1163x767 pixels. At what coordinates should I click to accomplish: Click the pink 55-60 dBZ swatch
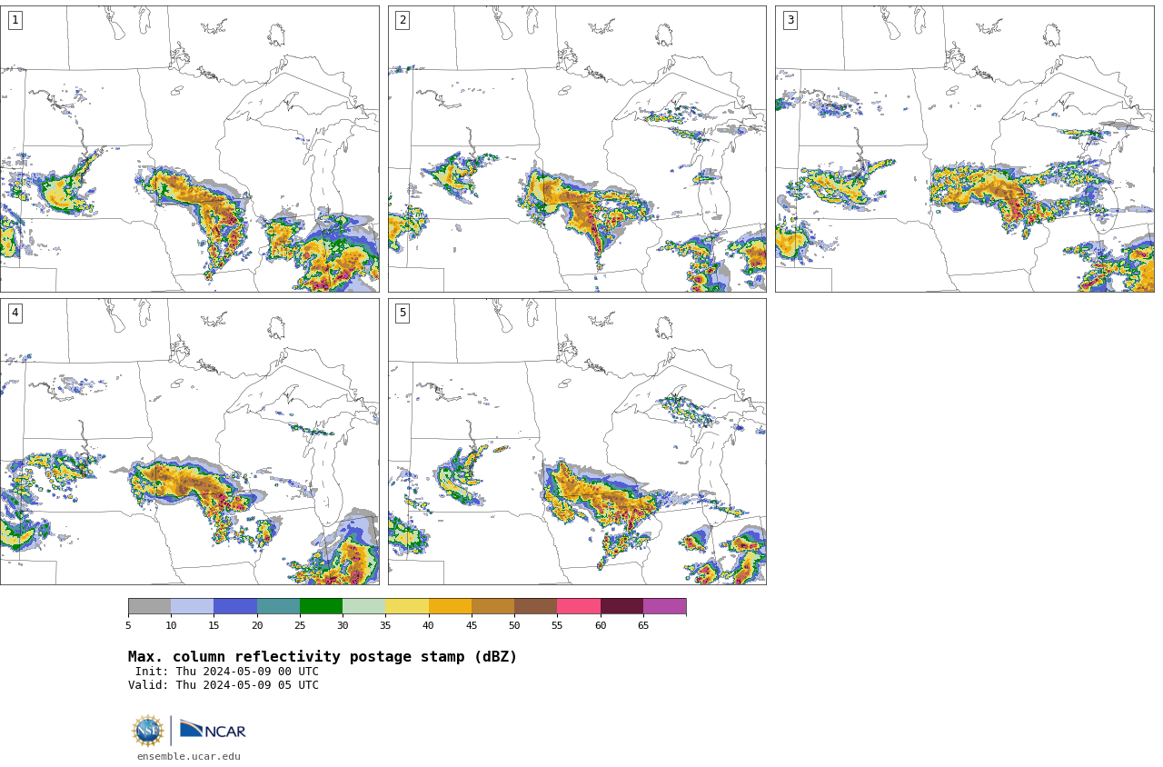point(579,606)
